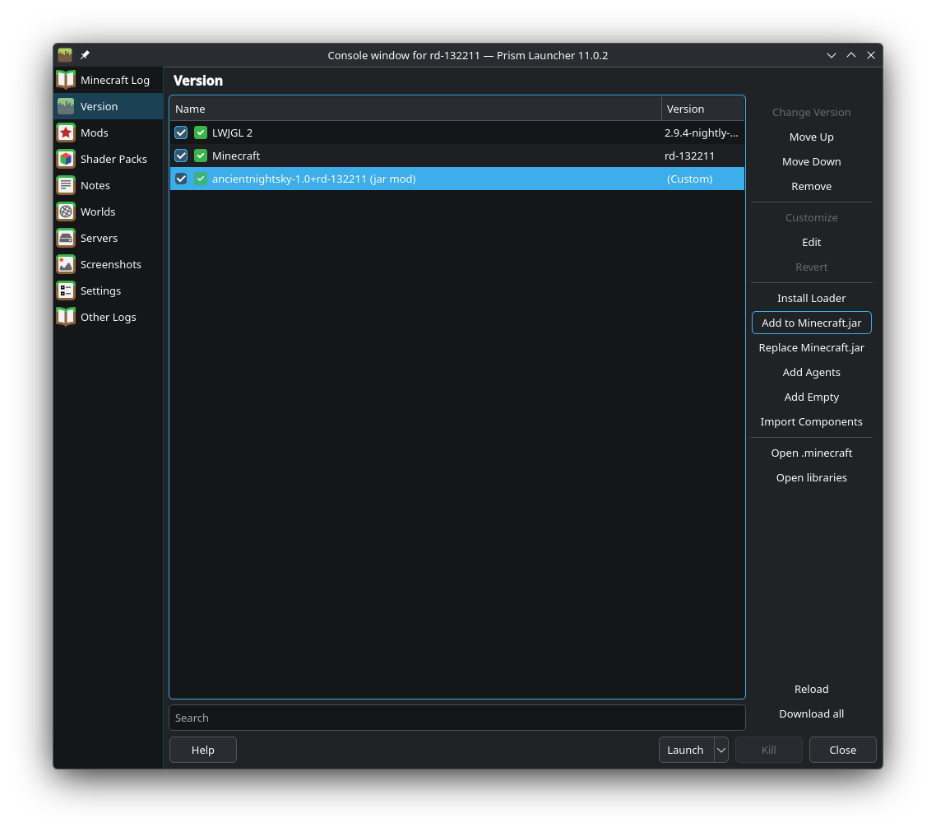
Task: Remove the selected component
Action: click(811, 186)
